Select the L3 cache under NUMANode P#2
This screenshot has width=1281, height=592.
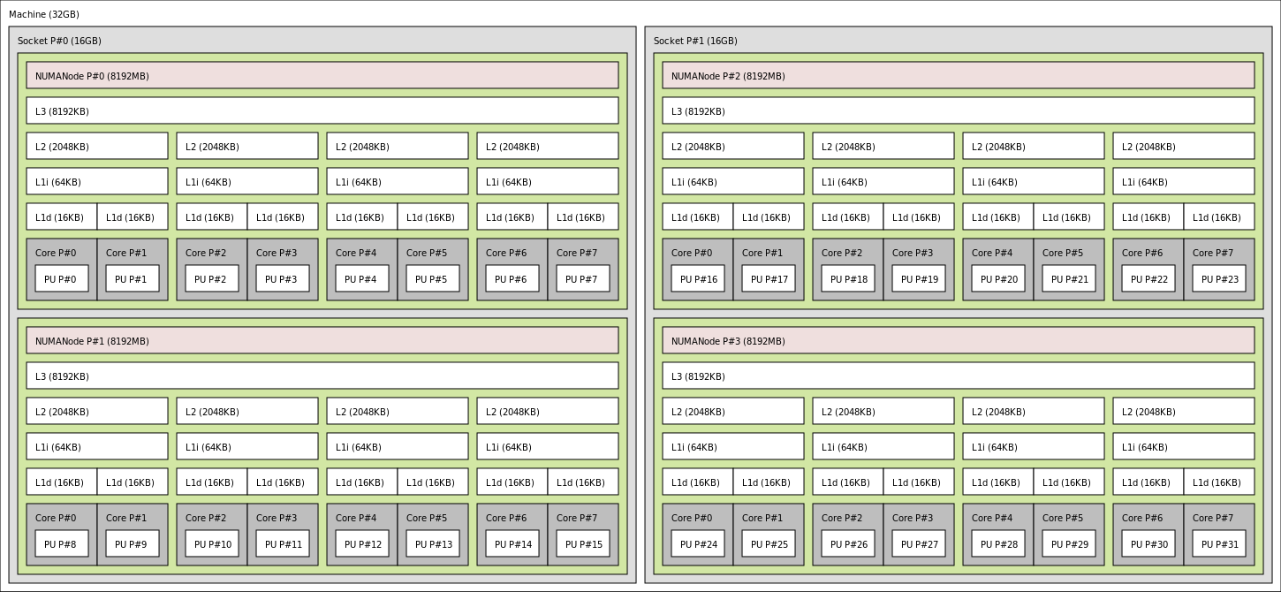(959, 111)
